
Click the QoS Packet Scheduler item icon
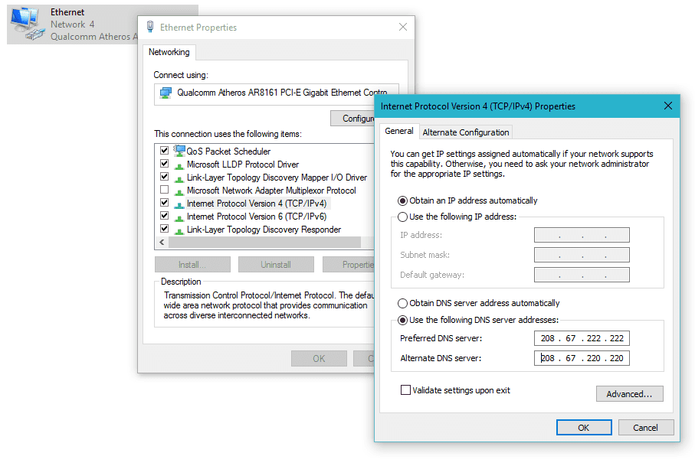pos(179,151)
